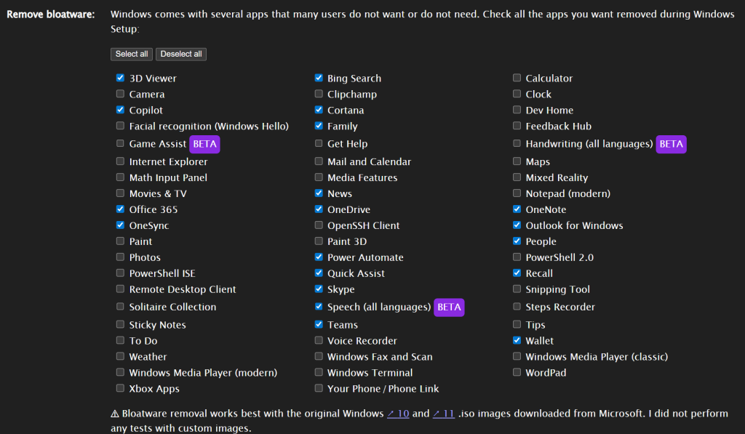Check the Internet Explorer checkbox
The image size is (745, 434).
(x=120, y=161)
